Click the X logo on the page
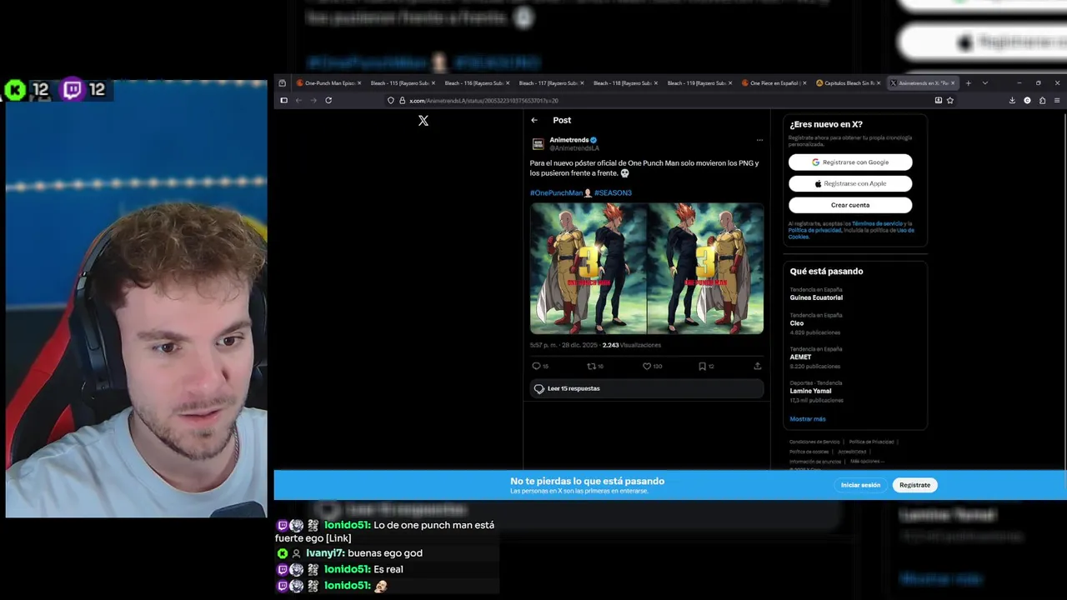1067x600 pixels. pyautogui.click(x=423, y=121)
